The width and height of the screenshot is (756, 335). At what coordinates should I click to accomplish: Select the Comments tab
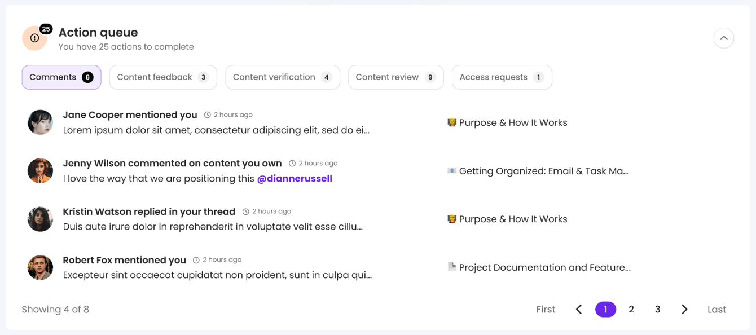coord(61,77)
